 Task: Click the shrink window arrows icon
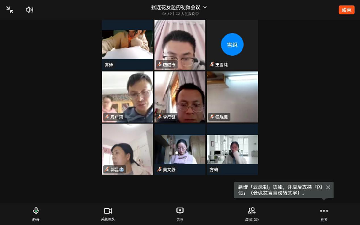pos(10,10)
